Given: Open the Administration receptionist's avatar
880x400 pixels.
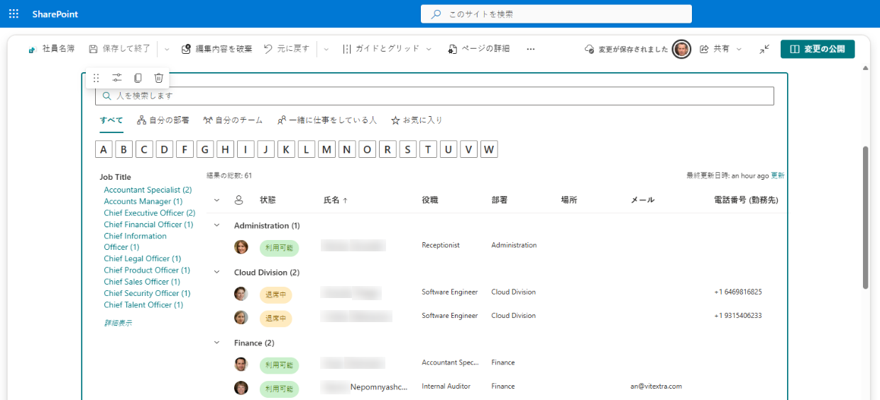Looking at the screenshot, I should (x=241, y=247).
